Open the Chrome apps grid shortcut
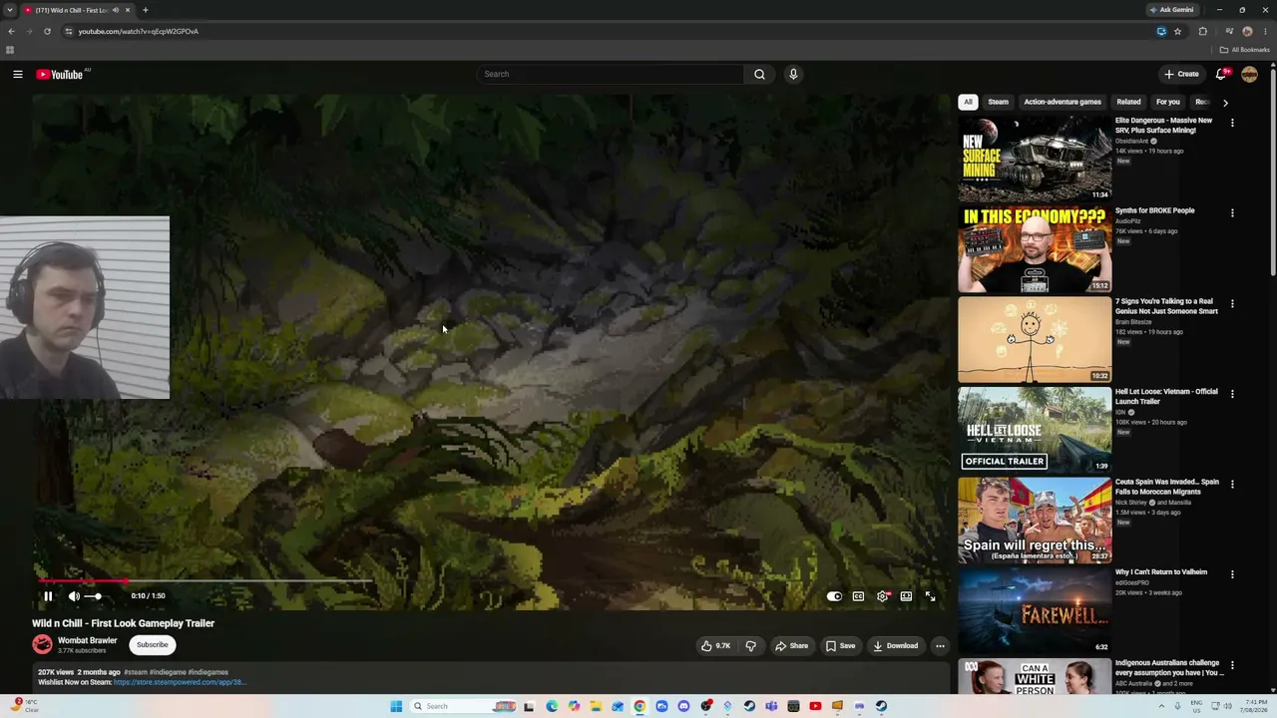The height and width of the screenshot is (718, 1277). (10, 50)
